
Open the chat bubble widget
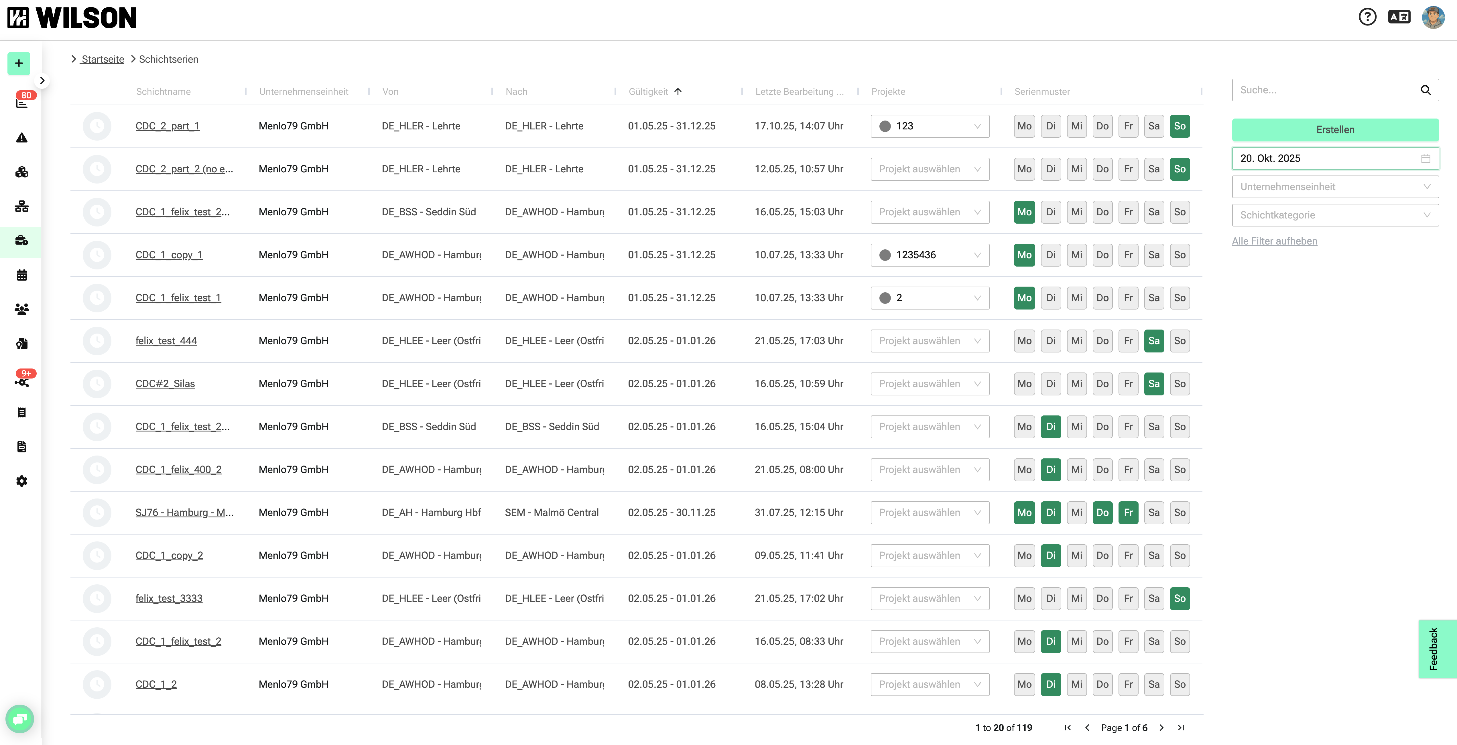[20, 718]
